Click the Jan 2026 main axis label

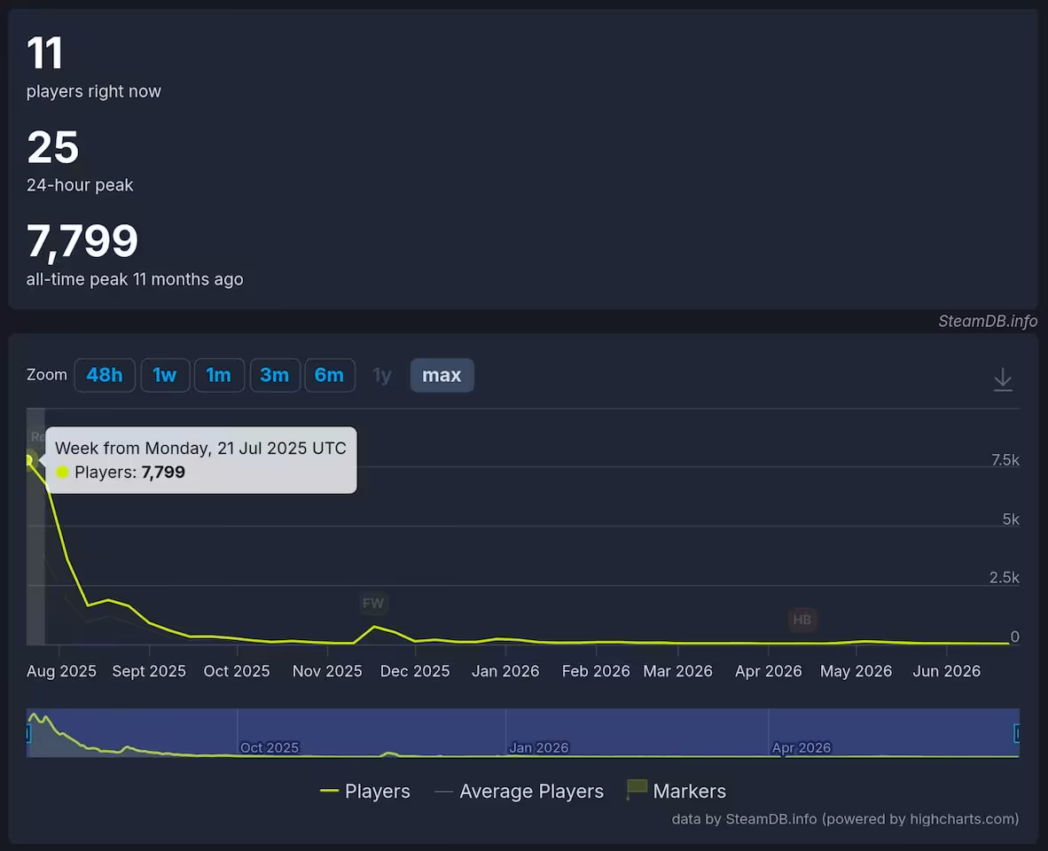(x=505, y=671)
